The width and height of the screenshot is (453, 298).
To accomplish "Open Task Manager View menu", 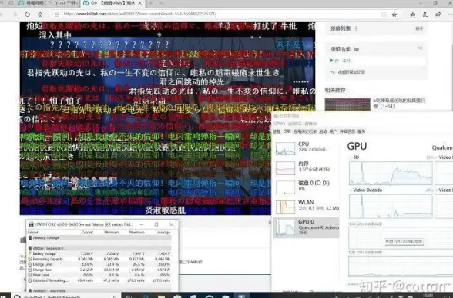I will coord(311,124).
